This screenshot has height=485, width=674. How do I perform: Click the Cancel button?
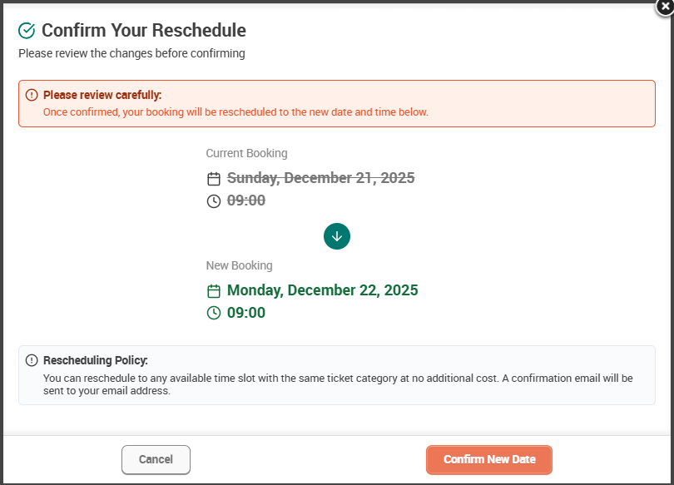(156, 460)
